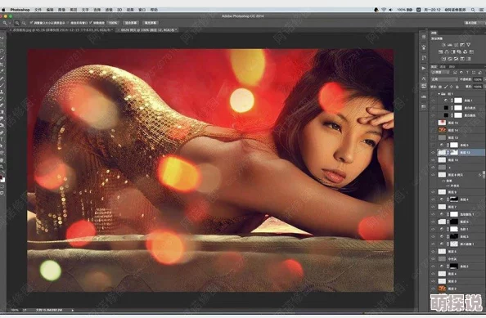Select the Lasso tool in the toolbar

click(x=2, y=52)
